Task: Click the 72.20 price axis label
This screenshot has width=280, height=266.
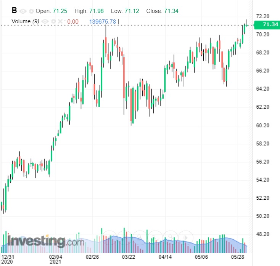Action: (x=263, y=16)
